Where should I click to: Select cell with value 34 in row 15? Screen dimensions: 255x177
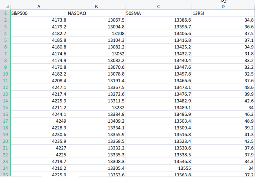(x=223, y=108)
